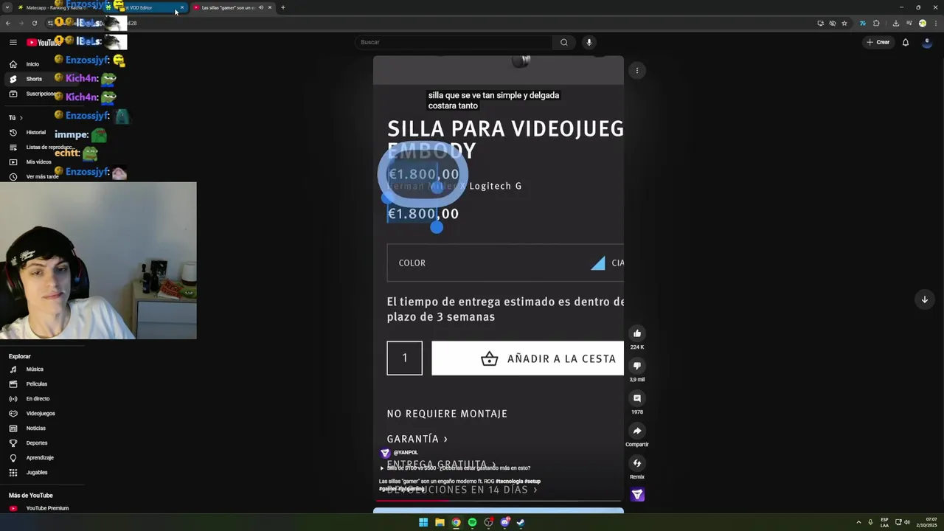Open Inicio in the sidebar
944x531 pixels.
pyautogui.click(x=32, y=64)
